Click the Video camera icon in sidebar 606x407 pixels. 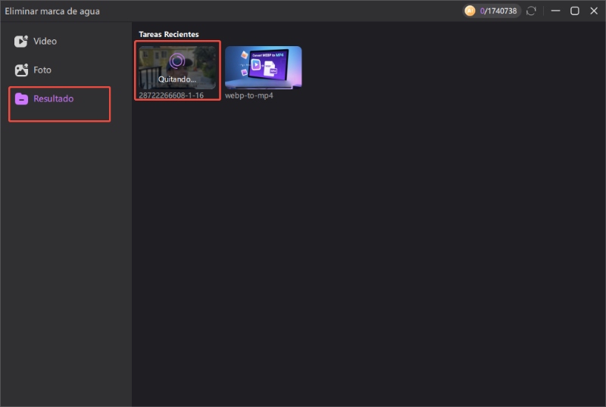[x=21, y=42]
